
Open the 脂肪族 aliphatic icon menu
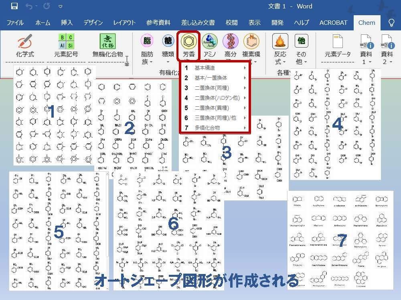click(147, 40)
